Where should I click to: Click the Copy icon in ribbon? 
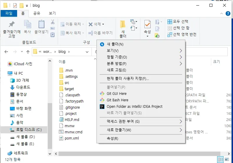coord(27,25)
